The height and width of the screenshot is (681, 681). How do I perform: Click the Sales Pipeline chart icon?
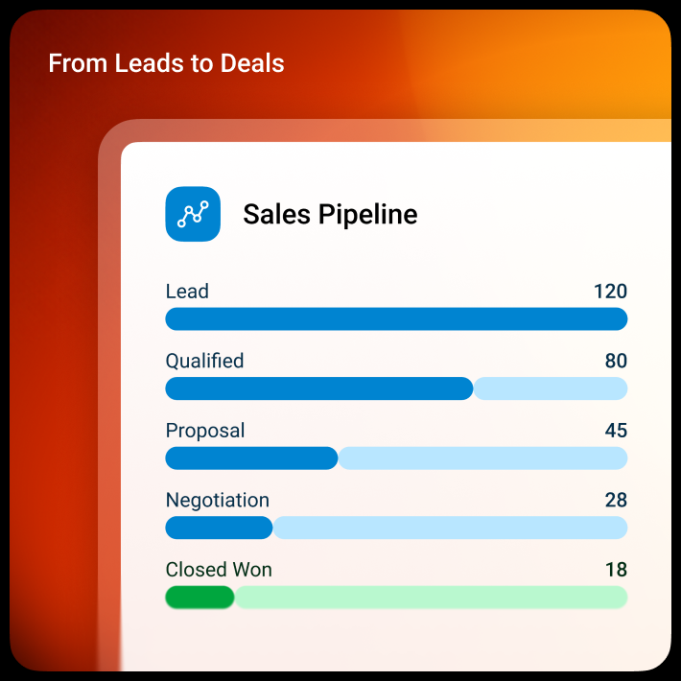193,214
